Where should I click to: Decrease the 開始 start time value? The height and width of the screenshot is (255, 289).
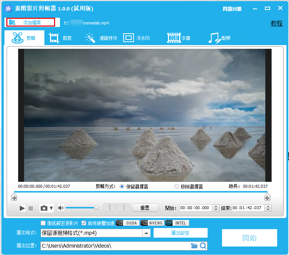(216, 210)
